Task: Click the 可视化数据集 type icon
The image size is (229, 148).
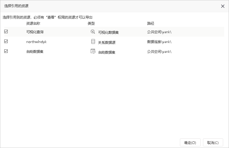Action: click(x=93, y=32)
